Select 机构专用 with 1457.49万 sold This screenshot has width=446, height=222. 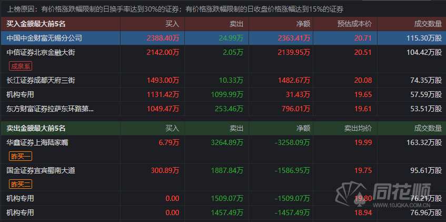(20, 213)
